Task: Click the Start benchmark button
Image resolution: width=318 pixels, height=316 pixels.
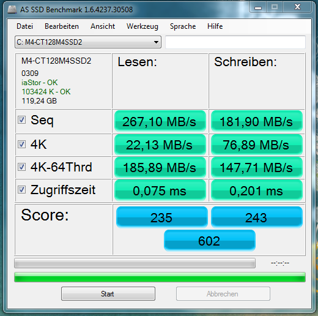Action: pyautogui.click(x=108, y=294)
